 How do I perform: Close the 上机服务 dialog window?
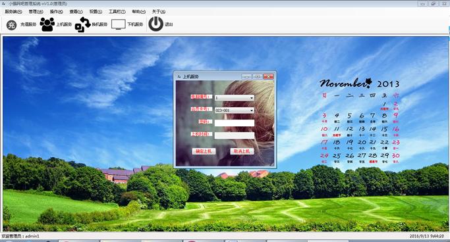[268, 76]
